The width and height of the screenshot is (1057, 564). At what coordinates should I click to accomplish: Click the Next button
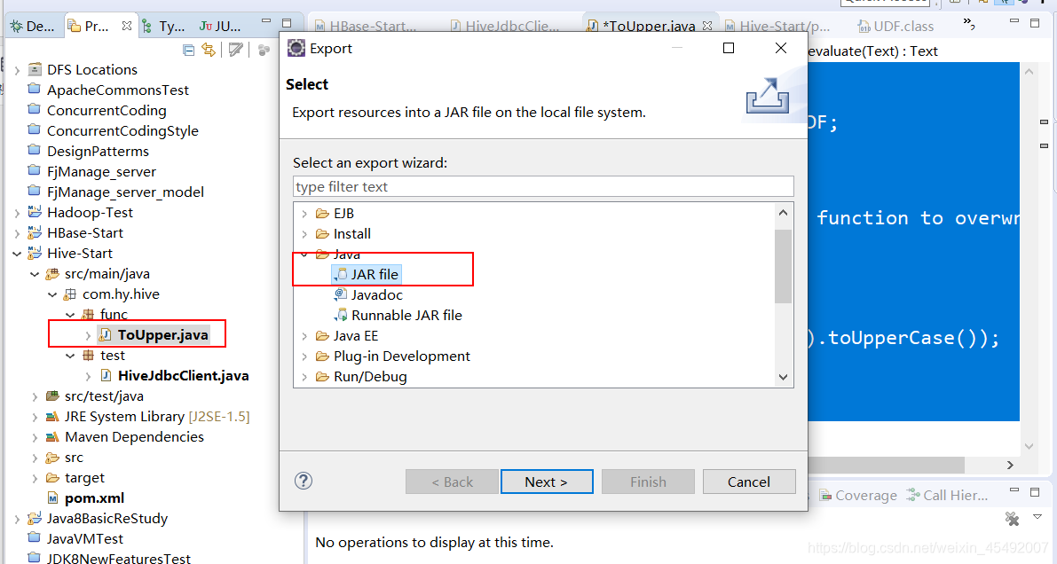click(547, 482)
